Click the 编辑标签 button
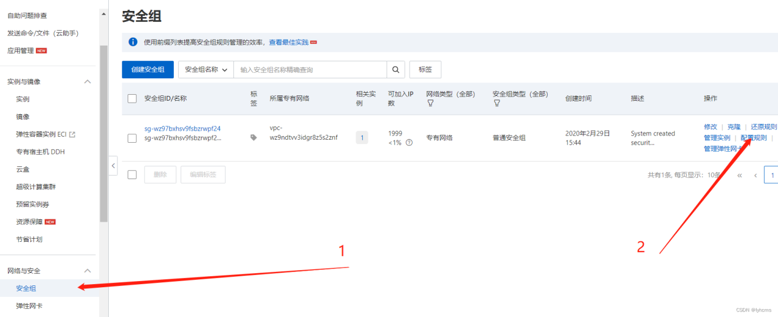Image resolution: width=778 pixels, height=317 pixels. [x=203, y=175]
